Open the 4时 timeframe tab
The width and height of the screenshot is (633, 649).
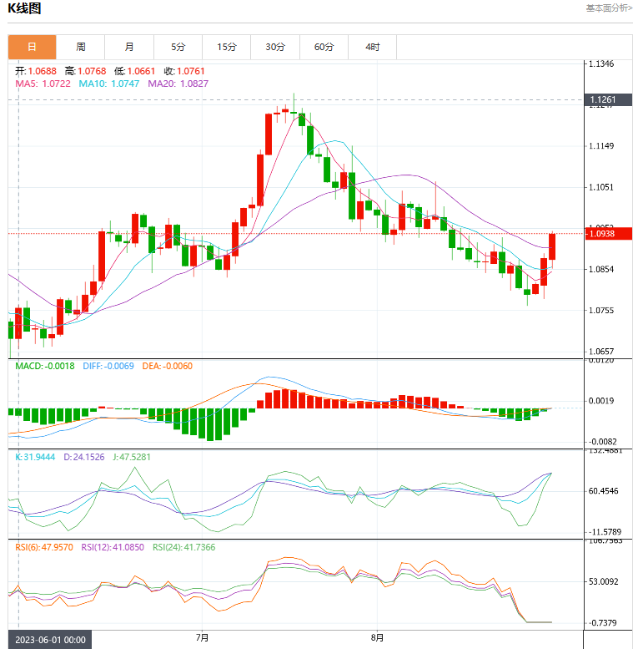(x=372, y=47)
